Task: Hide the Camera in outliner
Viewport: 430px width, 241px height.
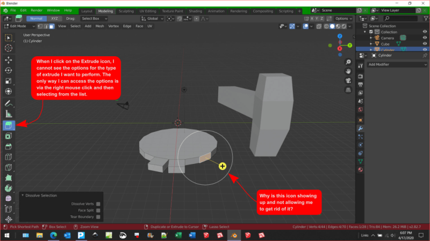Action: 425,37
